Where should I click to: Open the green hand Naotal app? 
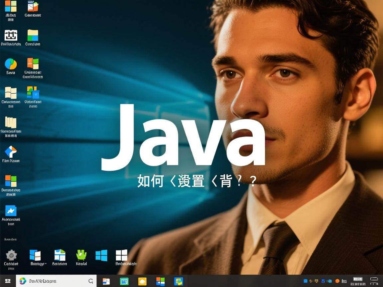tap(81, 254)
